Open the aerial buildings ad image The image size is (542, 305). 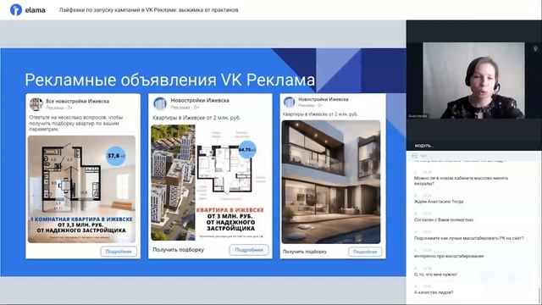tap(173, 183)
